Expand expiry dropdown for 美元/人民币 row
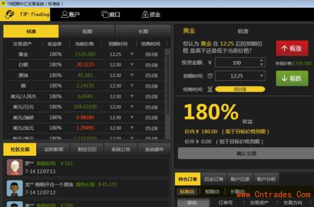The width and height of the screenshot is (314, 207). point(132,96)
